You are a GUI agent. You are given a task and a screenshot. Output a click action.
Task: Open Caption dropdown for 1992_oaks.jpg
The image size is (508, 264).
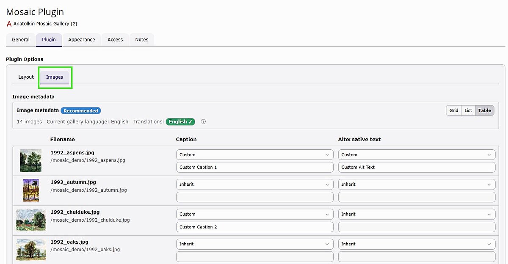pos(255,244)
